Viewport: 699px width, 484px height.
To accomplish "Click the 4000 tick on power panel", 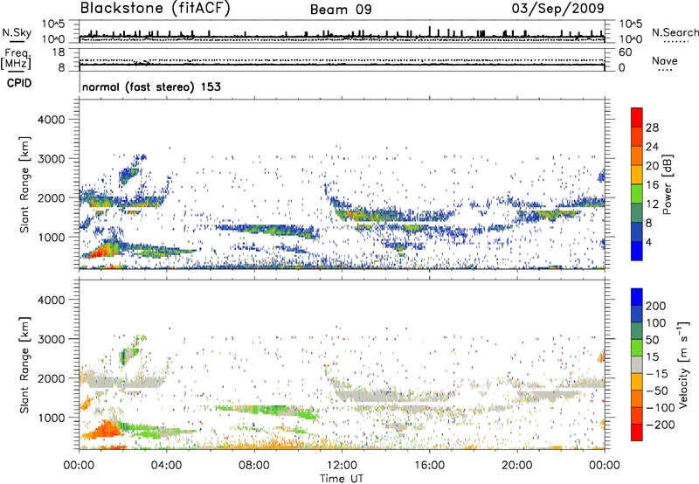I will [x=51, y=120].
